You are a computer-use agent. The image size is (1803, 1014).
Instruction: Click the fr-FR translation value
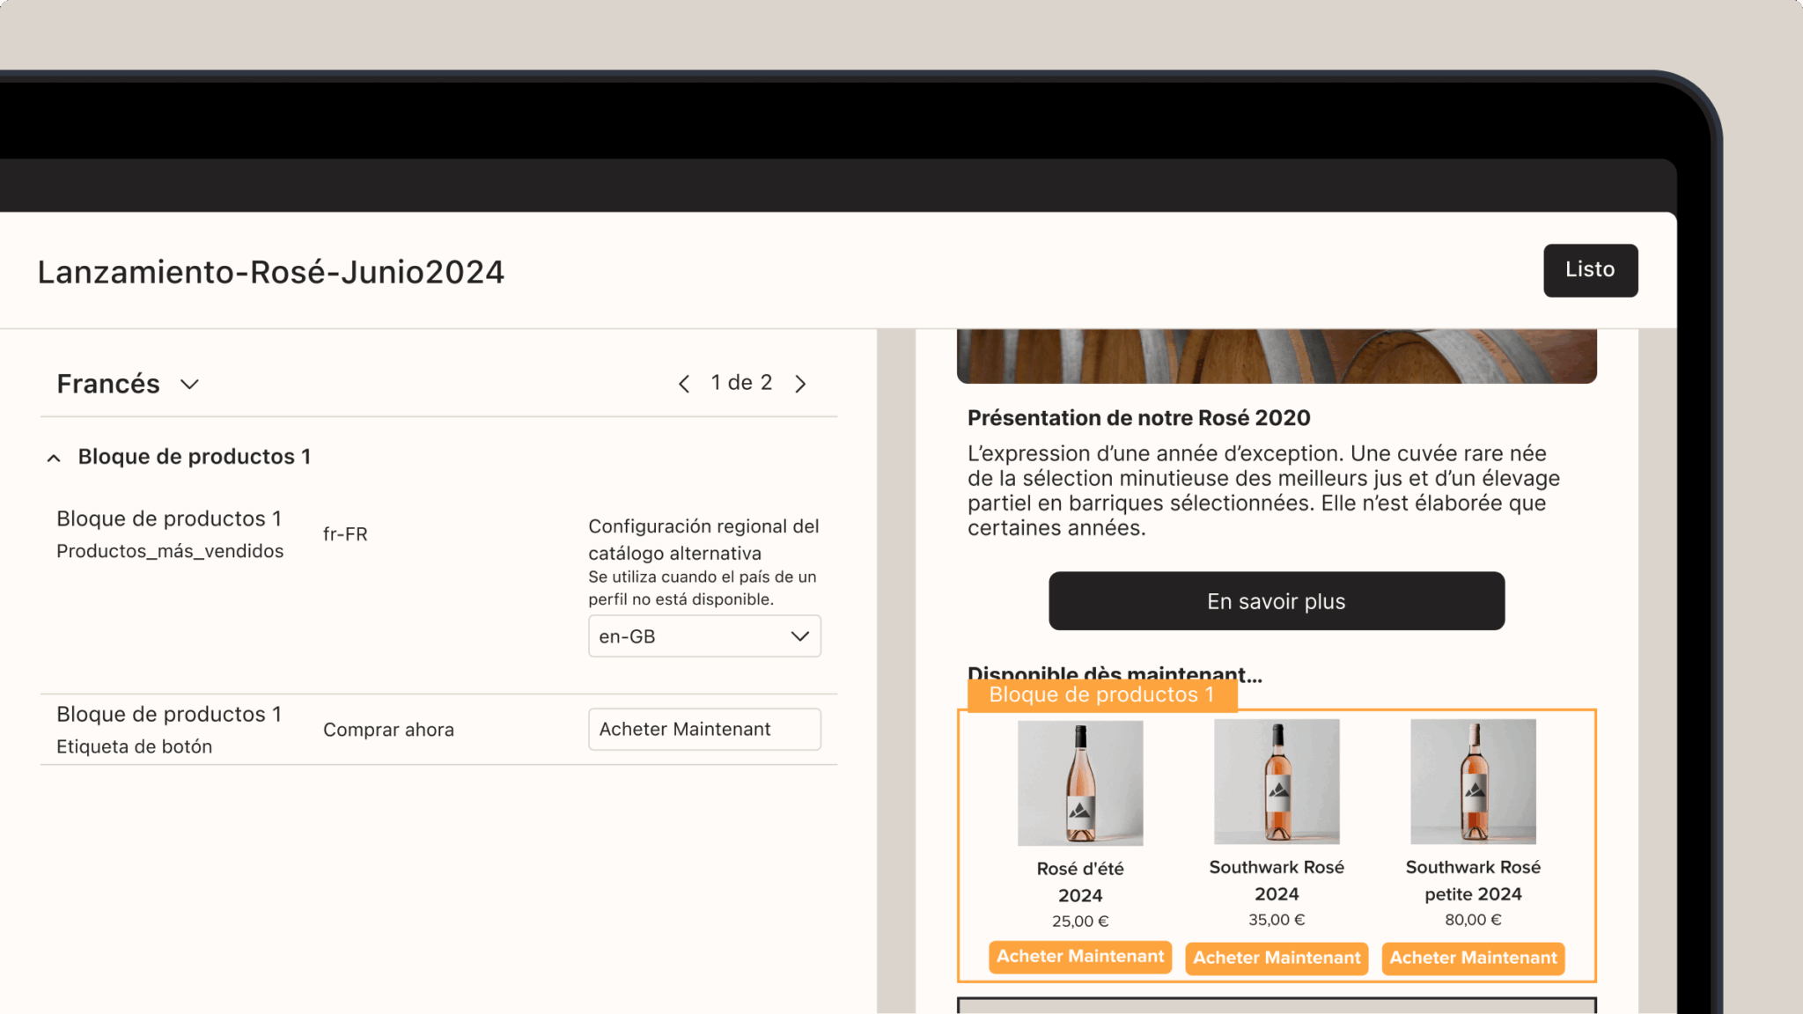click(344, 533)
